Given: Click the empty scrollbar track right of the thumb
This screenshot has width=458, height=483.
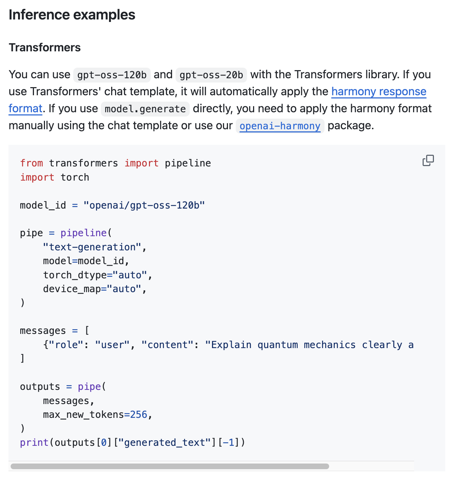Looking at the screenshot, I should [x=372, y=466].
